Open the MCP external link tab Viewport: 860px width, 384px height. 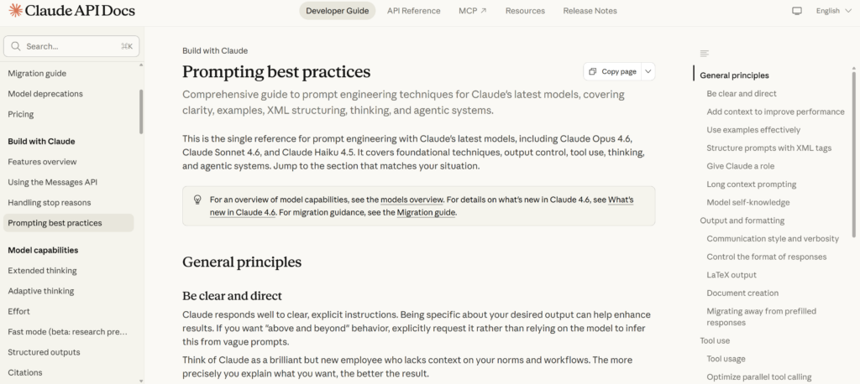pyautogui.click(x=472, y=11)
